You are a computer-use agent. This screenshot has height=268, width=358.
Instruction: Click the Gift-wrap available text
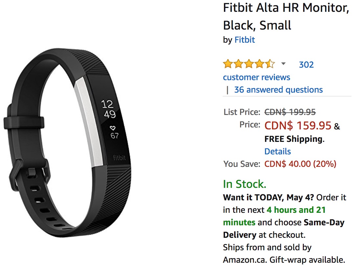click(x=307, y=260)
